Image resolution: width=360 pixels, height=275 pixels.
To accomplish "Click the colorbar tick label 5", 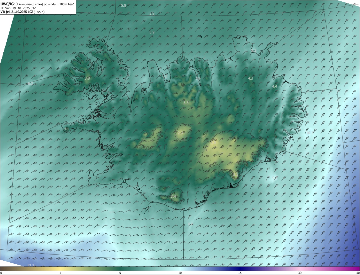I will (120, 273).
